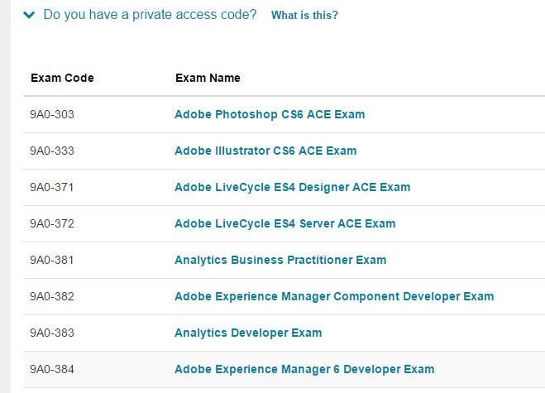Click the chevron beside private access code
This screenshot has height=393, width=545.
pyautogui.click(x=30, y=15)
